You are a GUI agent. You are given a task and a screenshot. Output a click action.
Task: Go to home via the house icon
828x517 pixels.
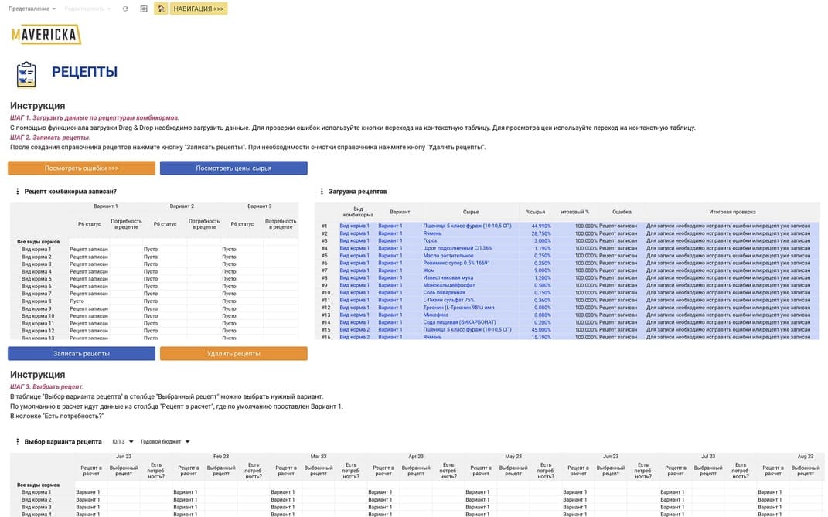[x=160, y=9]
